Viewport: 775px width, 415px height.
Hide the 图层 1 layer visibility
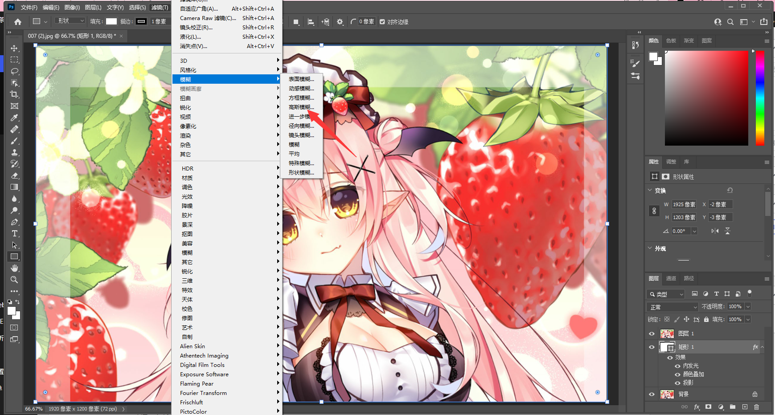click(x=652, y=334)
